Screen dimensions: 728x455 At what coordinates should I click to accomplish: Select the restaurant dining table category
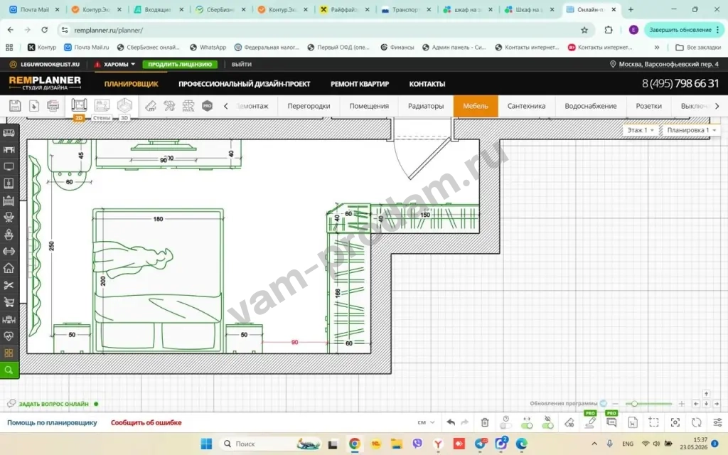point(9,319)
